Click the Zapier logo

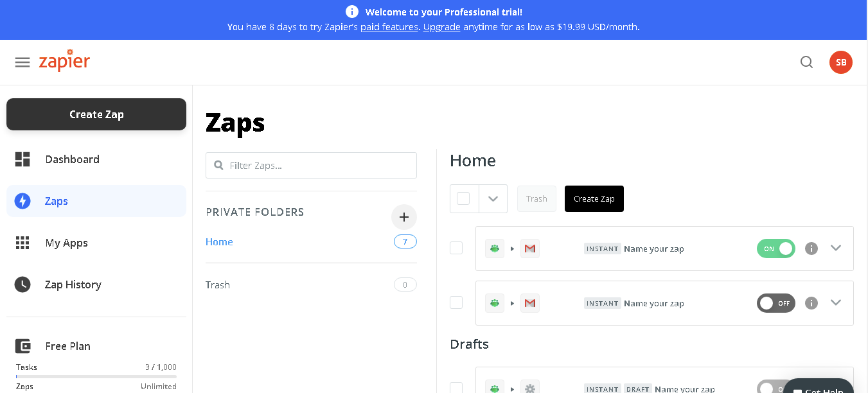tap(64, 61)
